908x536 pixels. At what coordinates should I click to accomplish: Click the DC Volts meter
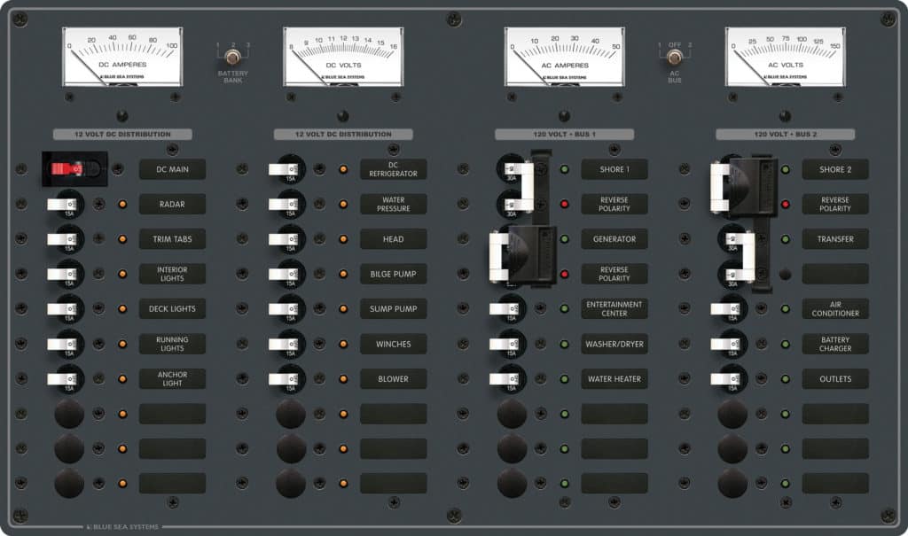[x=341, y=56]
